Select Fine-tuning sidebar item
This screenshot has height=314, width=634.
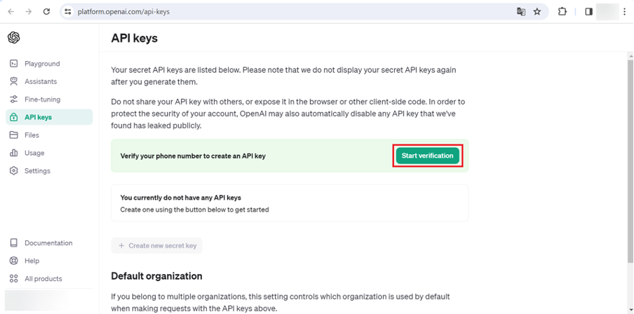[49, 99]
